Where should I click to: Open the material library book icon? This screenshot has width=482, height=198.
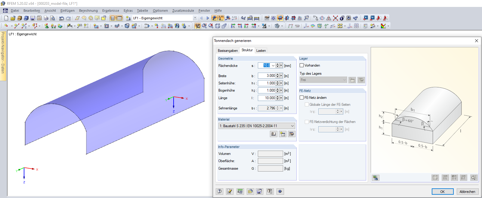(x=273, y=134)
